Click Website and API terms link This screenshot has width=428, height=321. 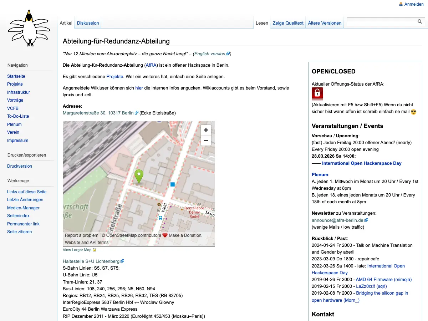87,243
